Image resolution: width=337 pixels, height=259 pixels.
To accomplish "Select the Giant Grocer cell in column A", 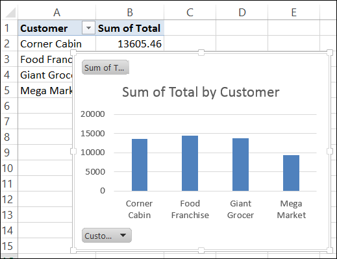I will click(45, 75).
